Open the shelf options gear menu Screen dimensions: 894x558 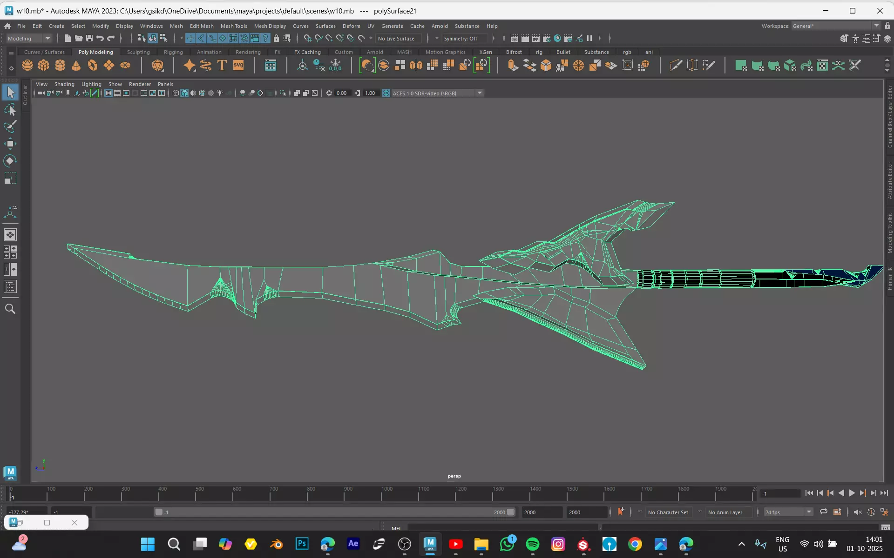(x=11, y=69)
